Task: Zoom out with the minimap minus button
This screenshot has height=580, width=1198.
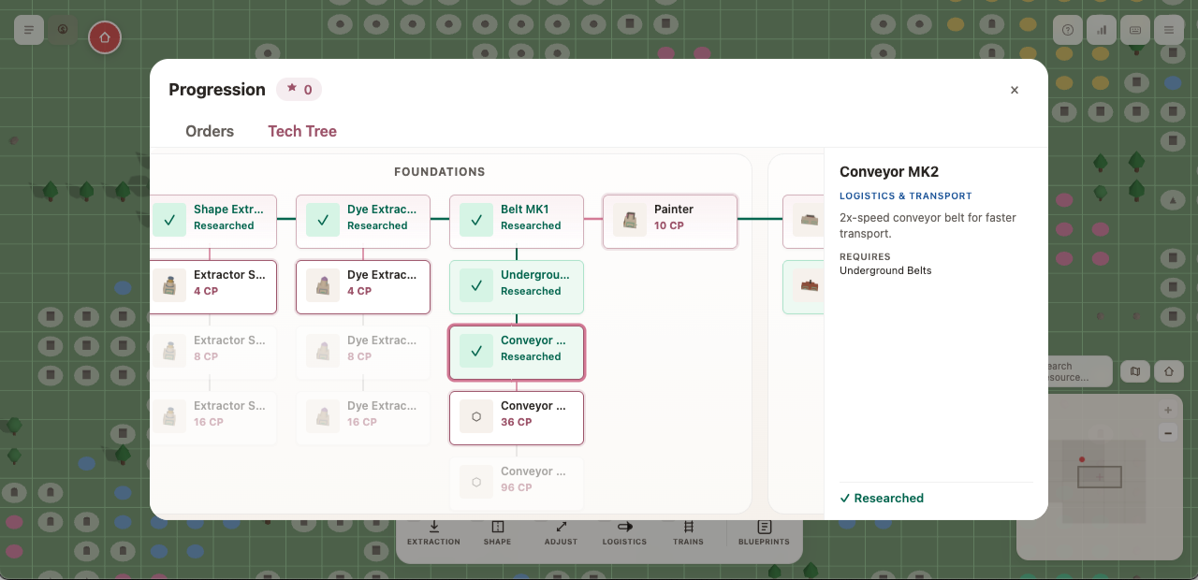Action: [1168, 433]
